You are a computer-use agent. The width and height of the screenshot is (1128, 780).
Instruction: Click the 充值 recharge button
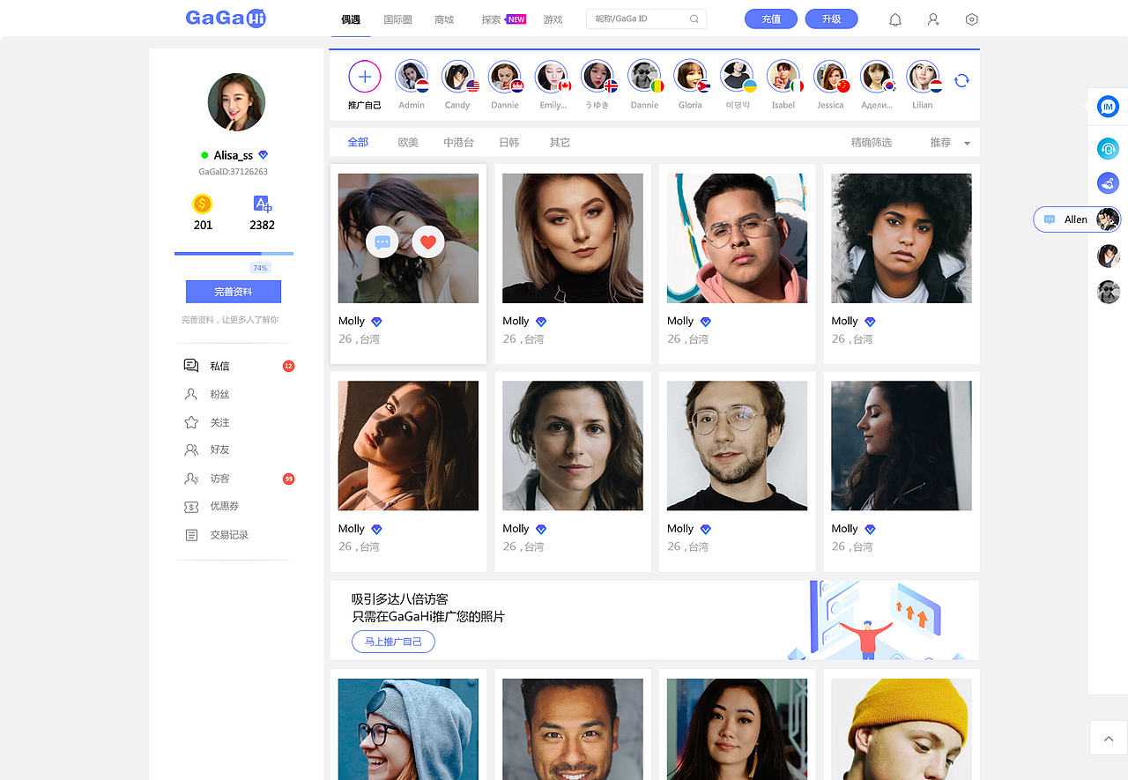tap(770, 18)
